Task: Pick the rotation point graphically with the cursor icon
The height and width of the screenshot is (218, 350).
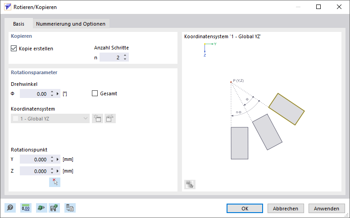Action: (55, 182)
